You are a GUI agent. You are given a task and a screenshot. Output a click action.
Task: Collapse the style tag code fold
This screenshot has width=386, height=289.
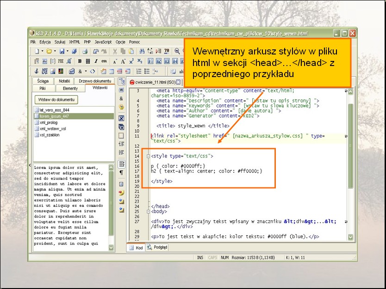coord(148,157)
